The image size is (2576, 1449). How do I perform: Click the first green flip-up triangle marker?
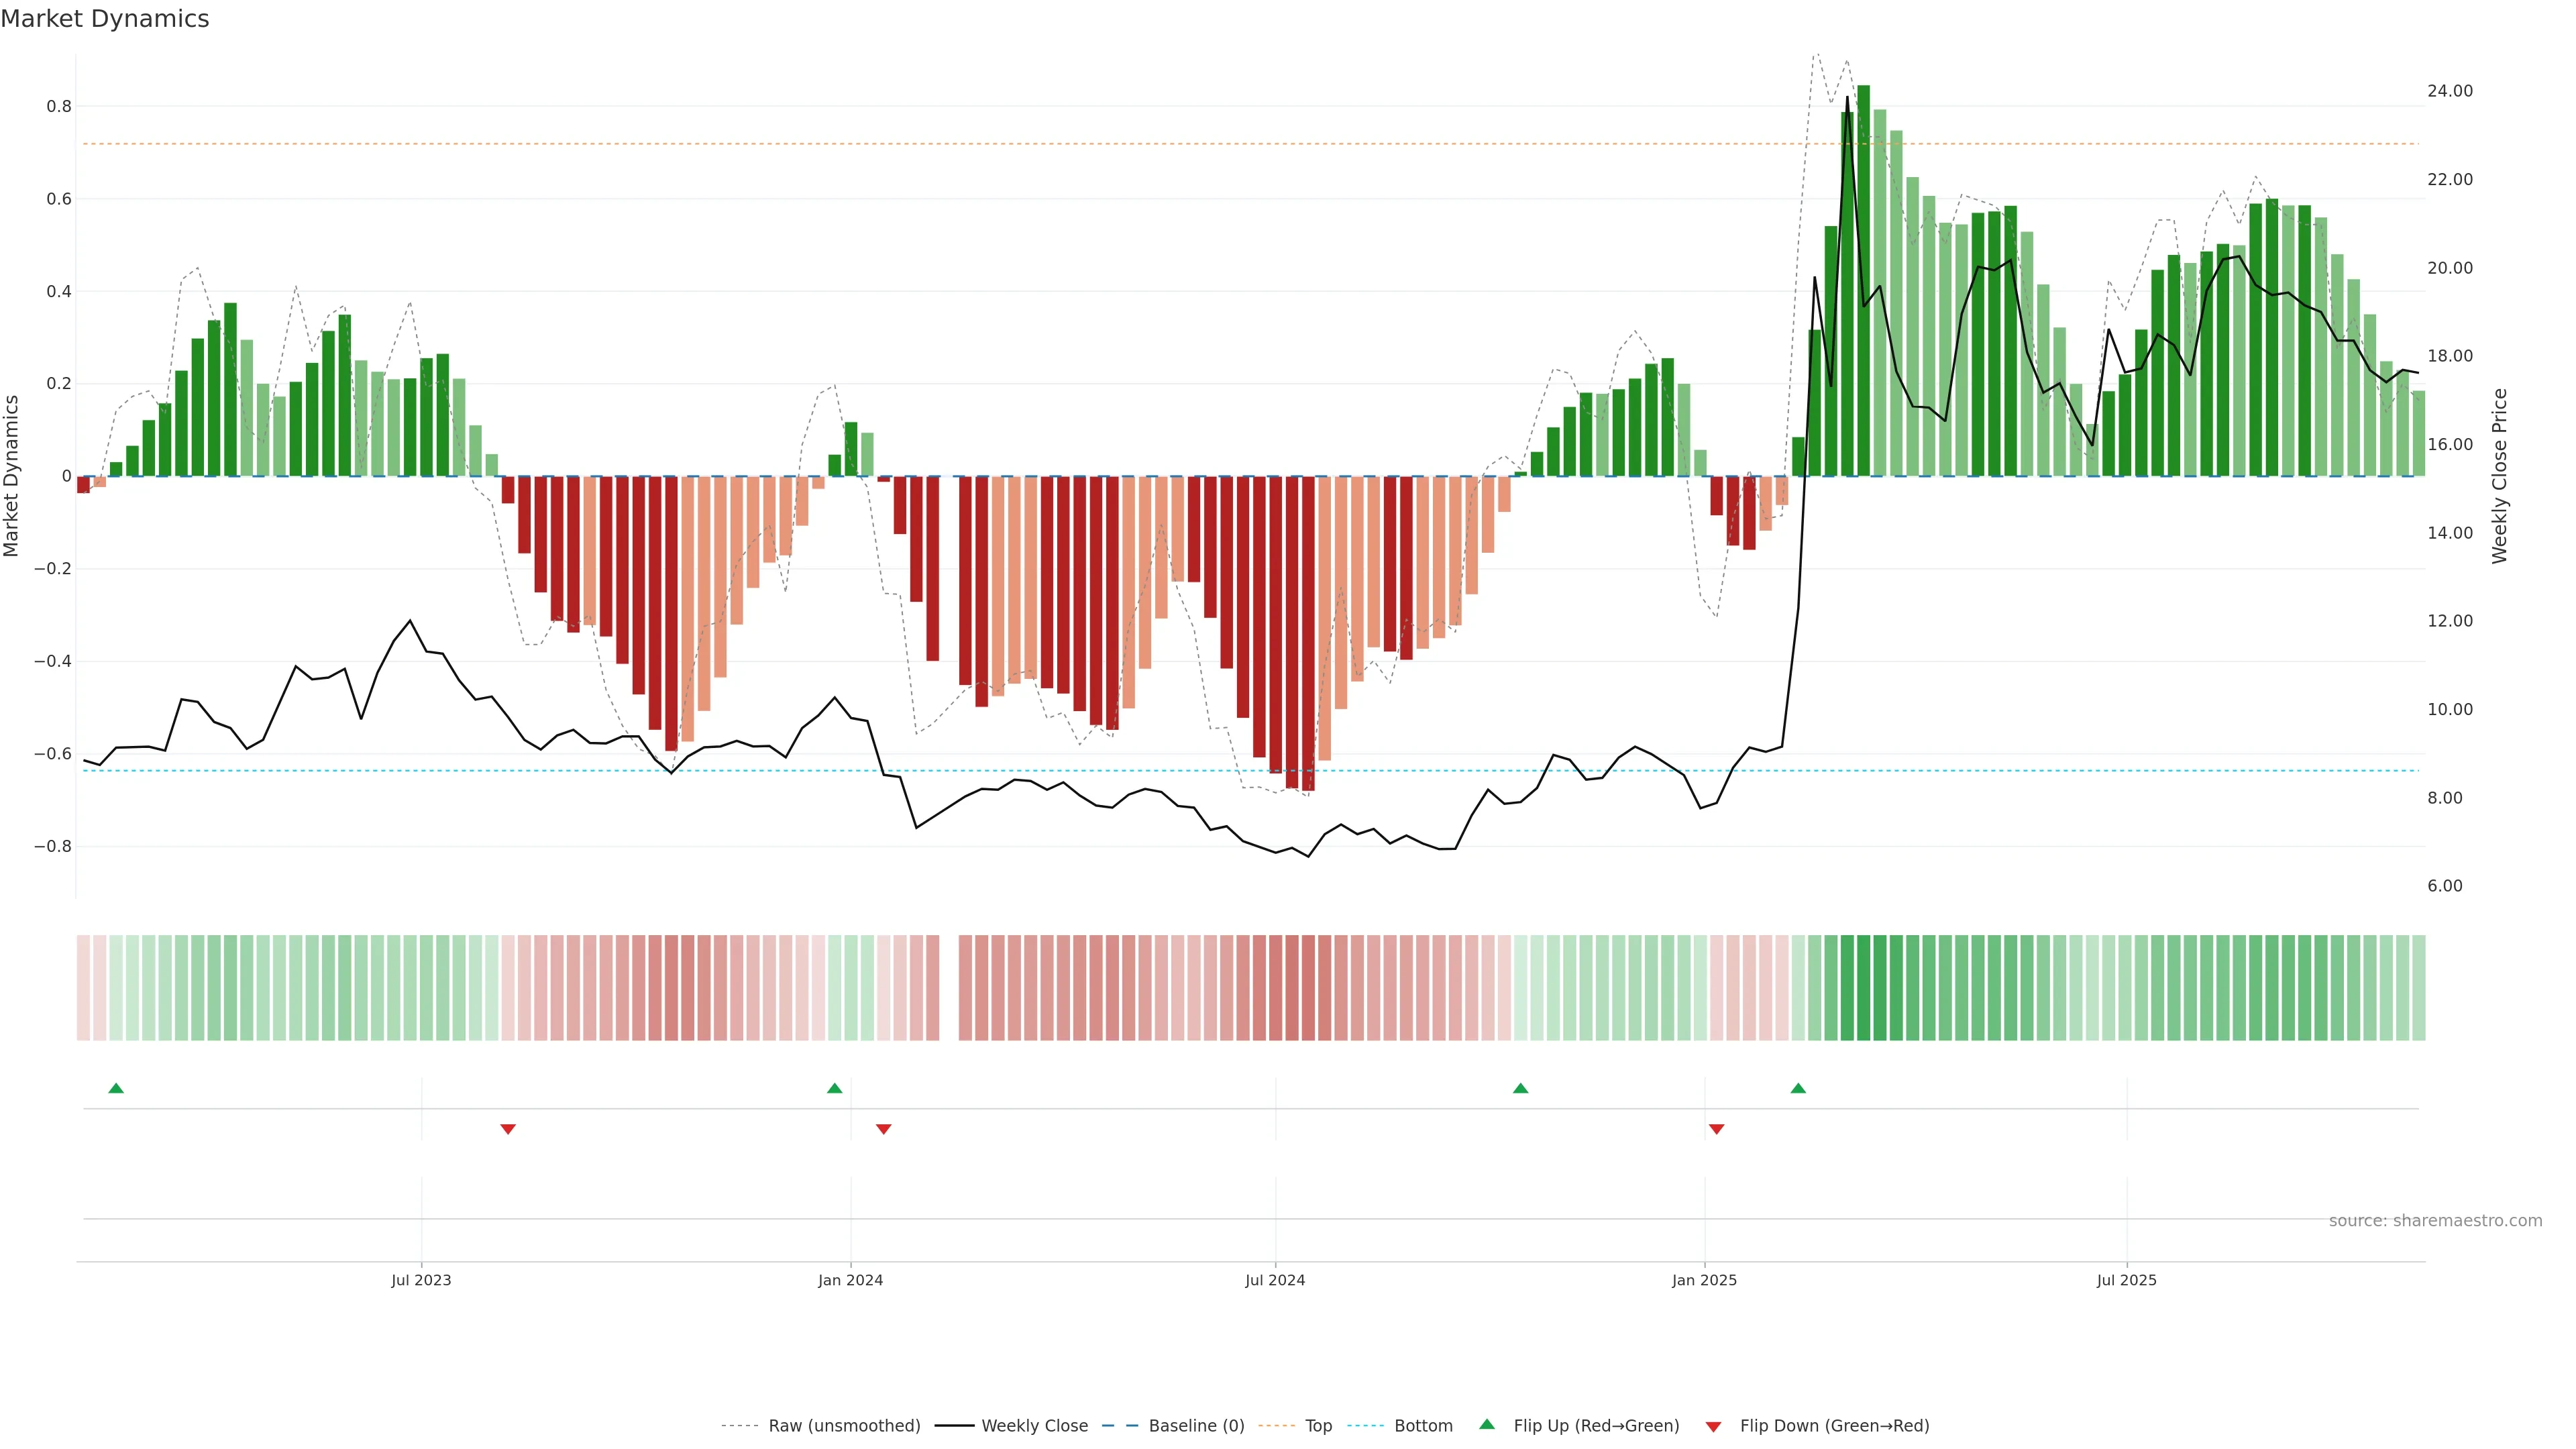[116, 1088]
